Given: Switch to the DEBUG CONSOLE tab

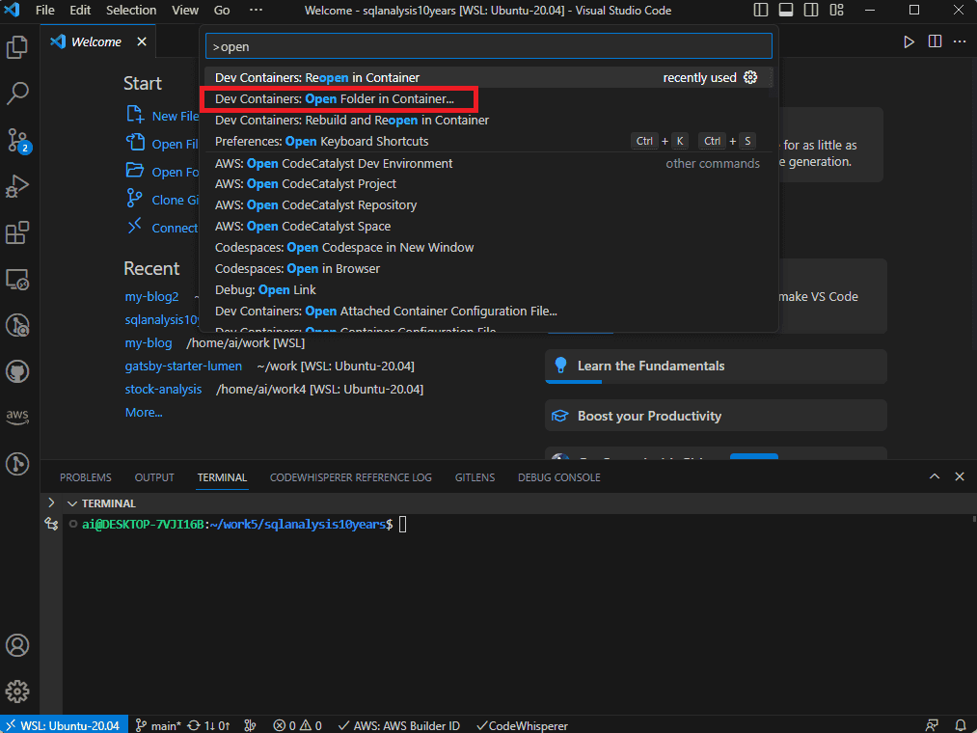Looking at the screenshot, I should (558, 477).
